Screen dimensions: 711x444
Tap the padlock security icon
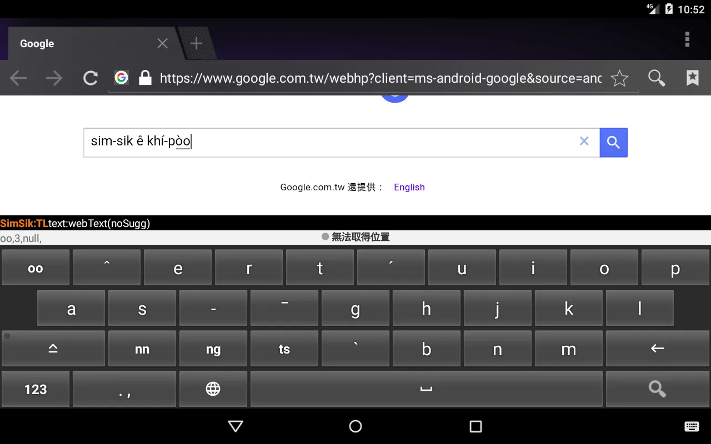(x=145, y=78)
